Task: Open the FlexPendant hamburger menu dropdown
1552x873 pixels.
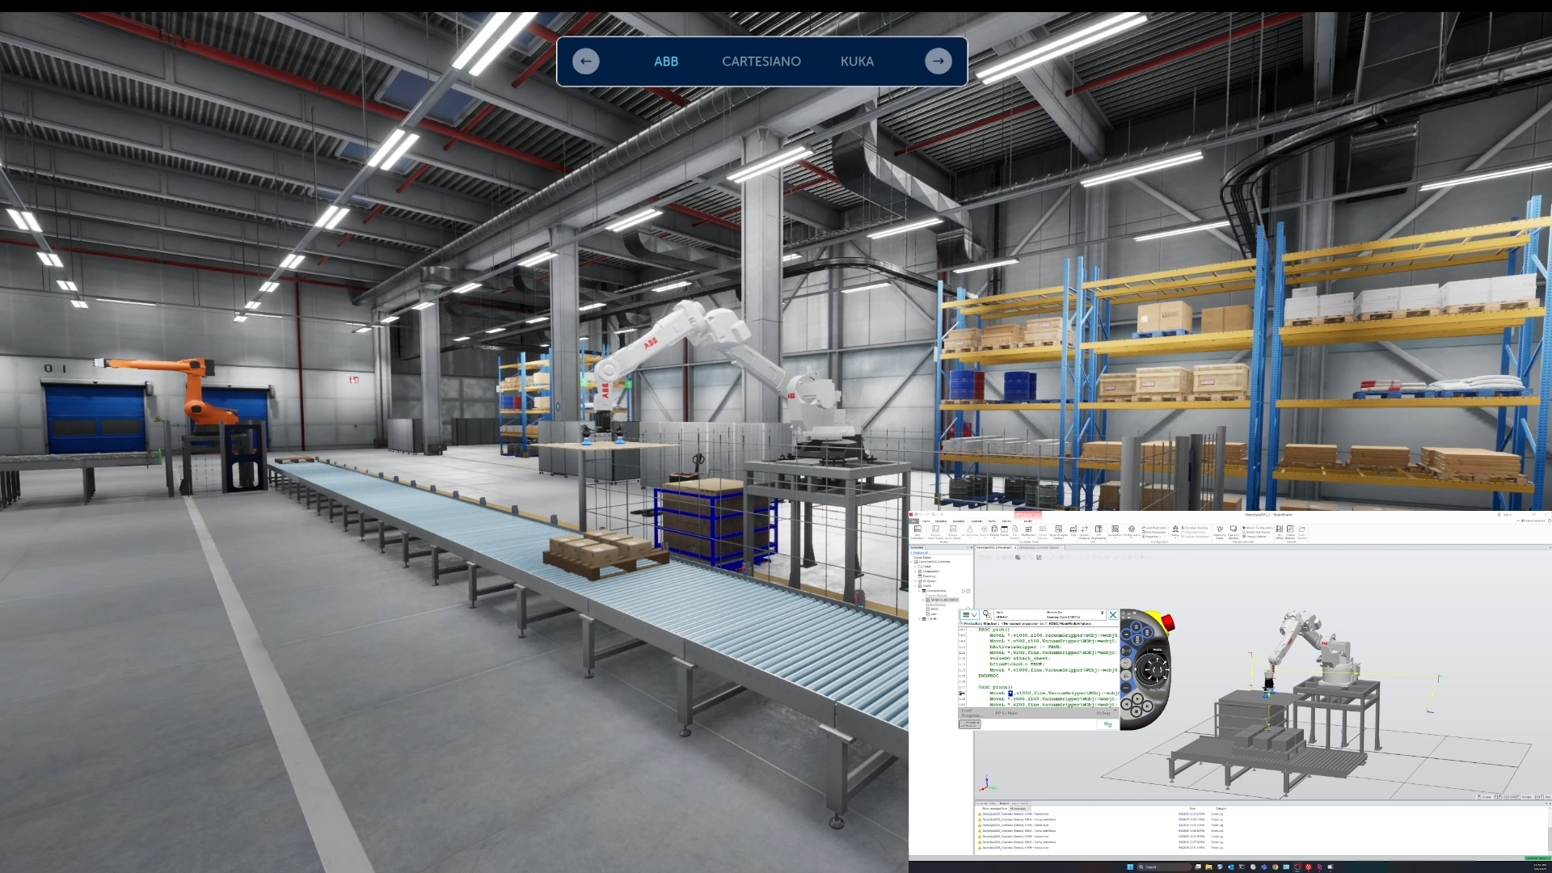Action: [969, 615]
